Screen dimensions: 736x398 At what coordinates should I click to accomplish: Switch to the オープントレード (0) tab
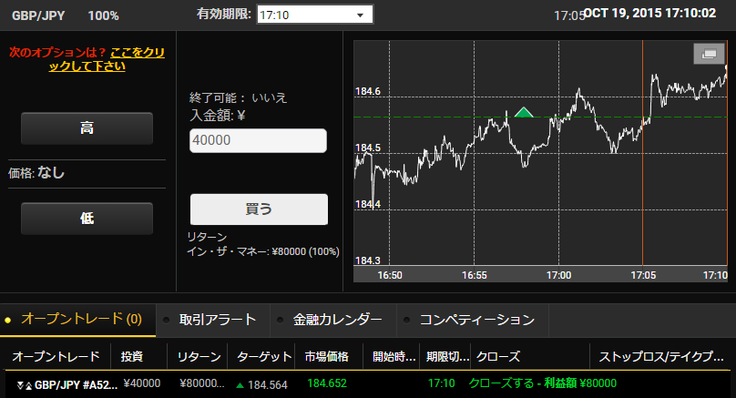point(77,320)
